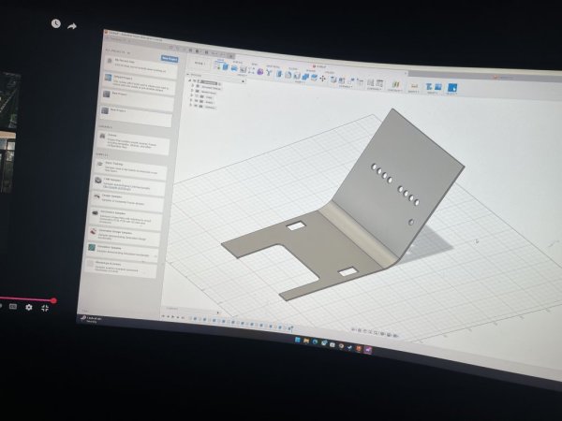Click the Select tool icon at toolbar end
This screenshot has width=562, height=421.
click(452, 89)
